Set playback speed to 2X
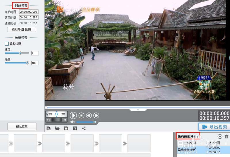 pos(63,114)
